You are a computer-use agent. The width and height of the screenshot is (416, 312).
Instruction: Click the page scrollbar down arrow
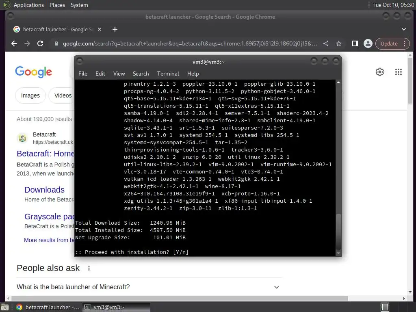click(x=410, y=292)
